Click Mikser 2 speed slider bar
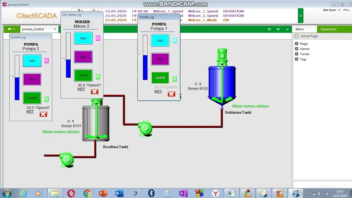The width and height of the screenshot is (352, 198). 68,55
